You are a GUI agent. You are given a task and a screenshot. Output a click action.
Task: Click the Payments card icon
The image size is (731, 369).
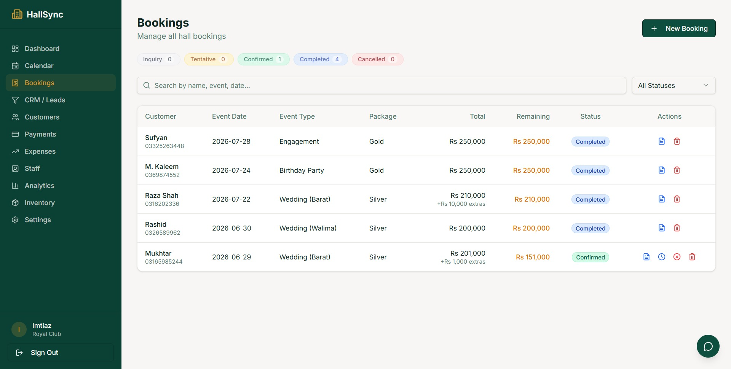15,134
